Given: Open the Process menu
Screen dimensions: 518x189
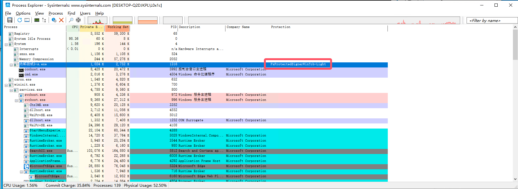Looking at the screenshot, I should click(x=56, y=13).
